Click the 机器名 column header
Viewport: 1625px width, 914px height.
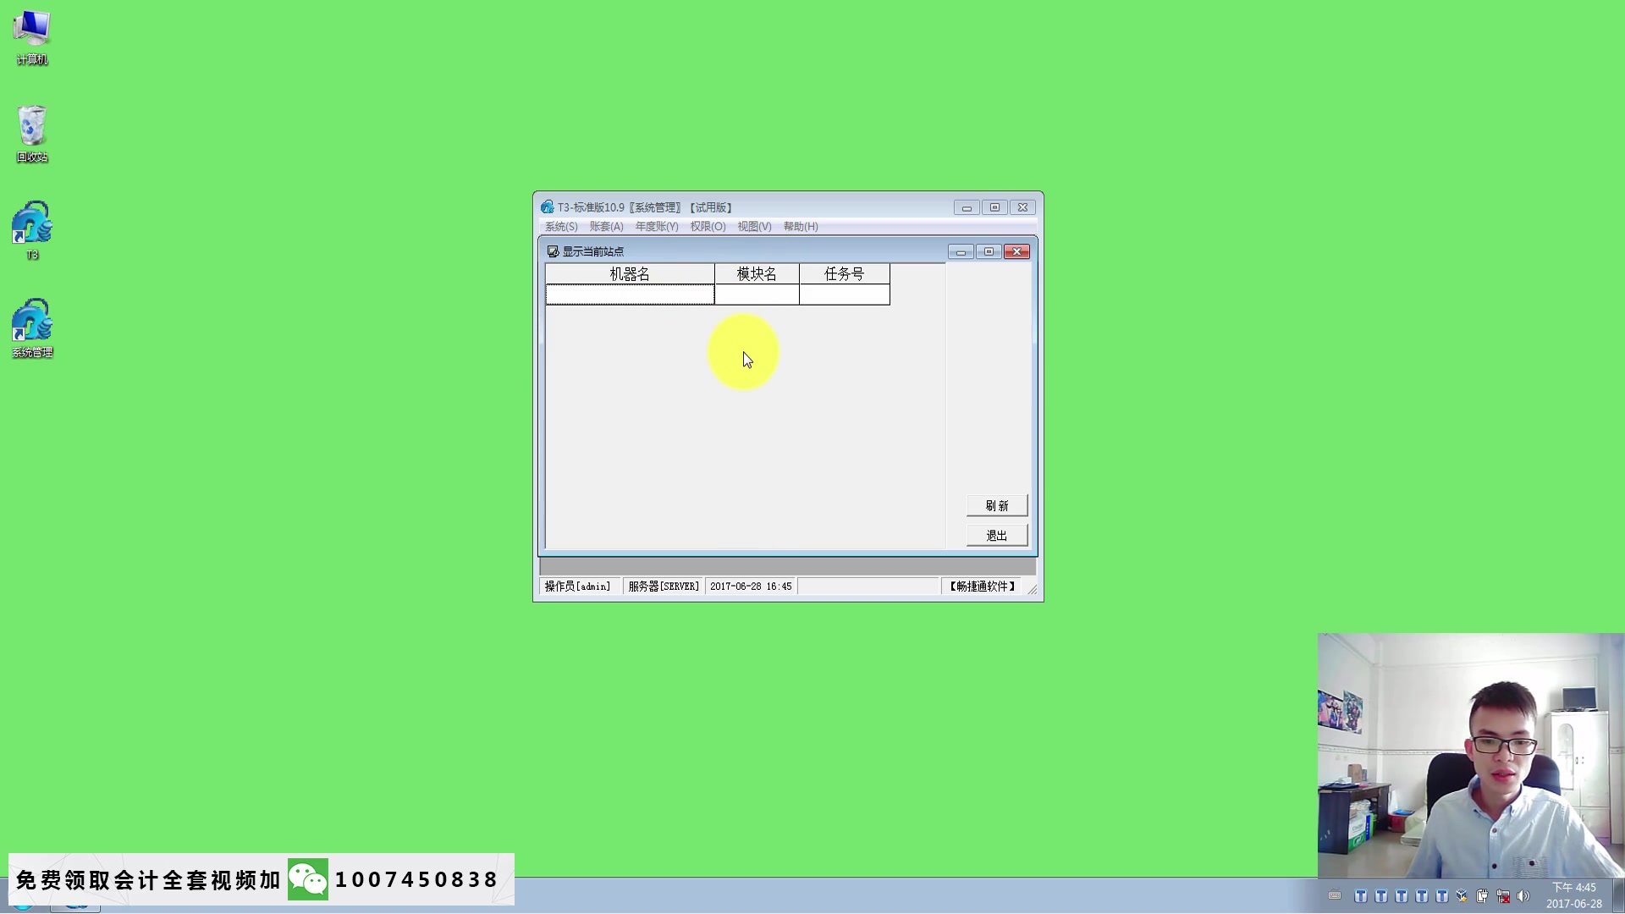click(x=630, y=274)
